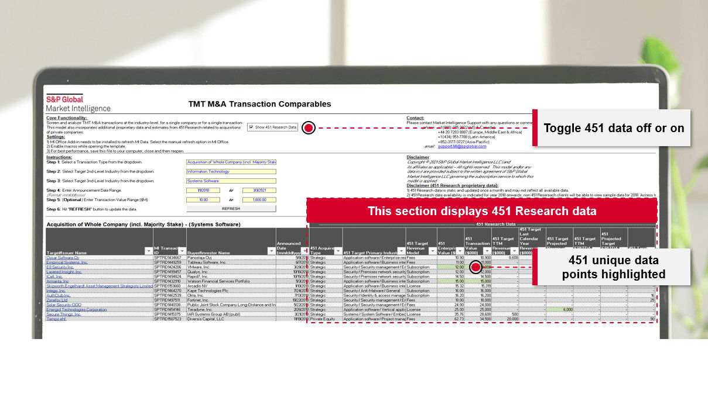The width and height of the screenshot is (708, 394).
Task: Open the AuthClub Inc. company link
Action: [58, 295]
